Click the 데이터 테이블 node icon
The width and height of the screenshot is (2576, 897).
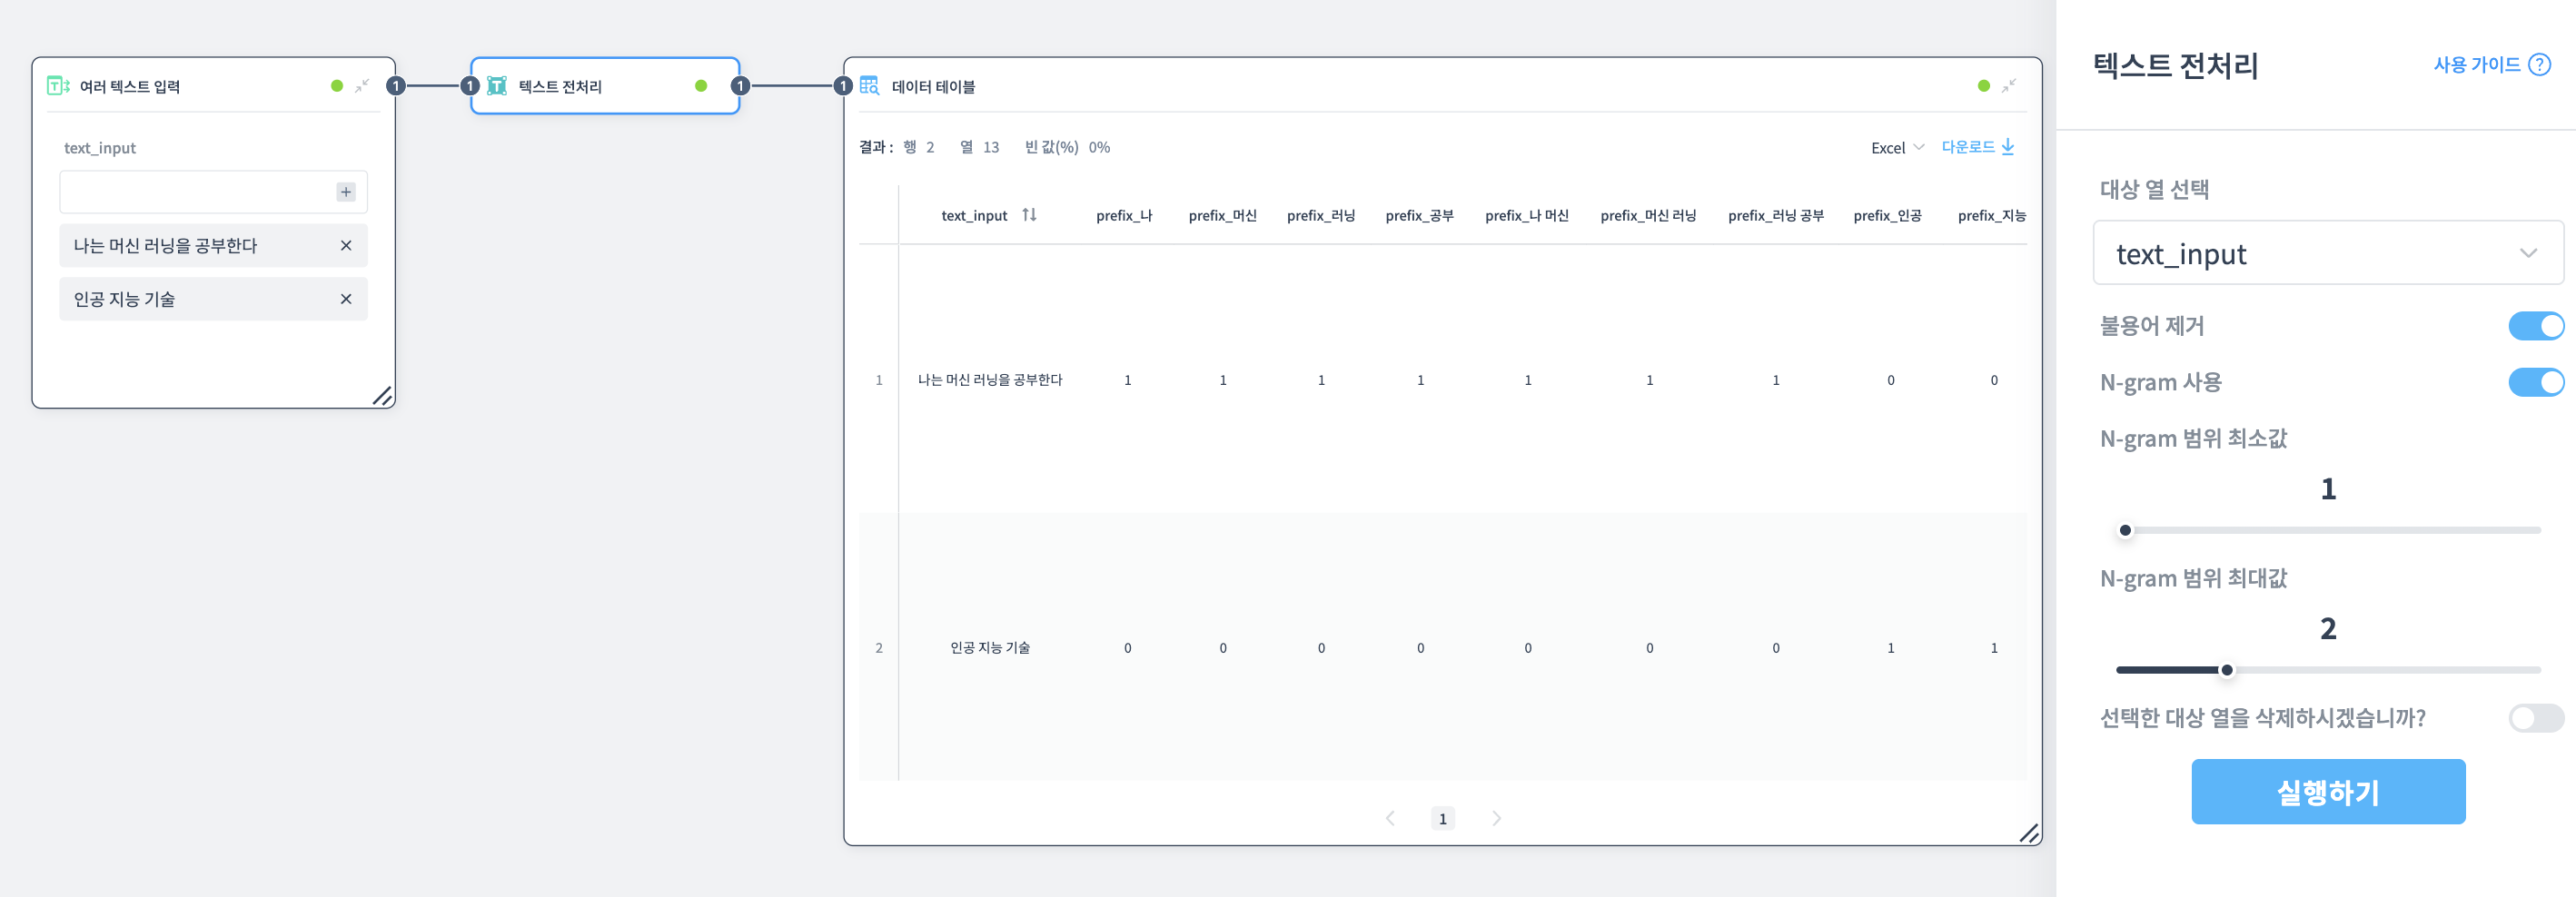point(869,86)
